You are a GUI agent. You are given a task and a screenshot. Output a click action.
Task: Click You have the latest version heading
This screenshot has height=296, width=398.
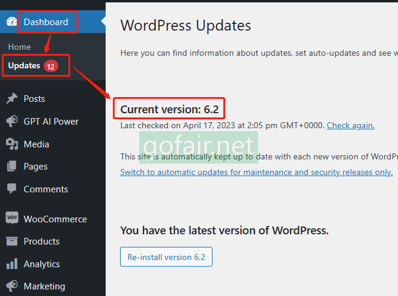(225, 231)
